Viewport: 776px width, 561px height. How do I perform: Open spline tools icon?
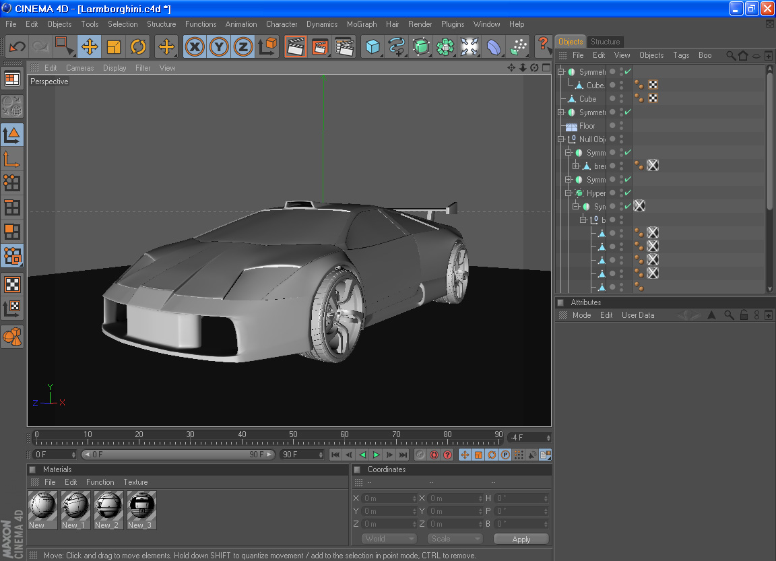pos(397,47)
